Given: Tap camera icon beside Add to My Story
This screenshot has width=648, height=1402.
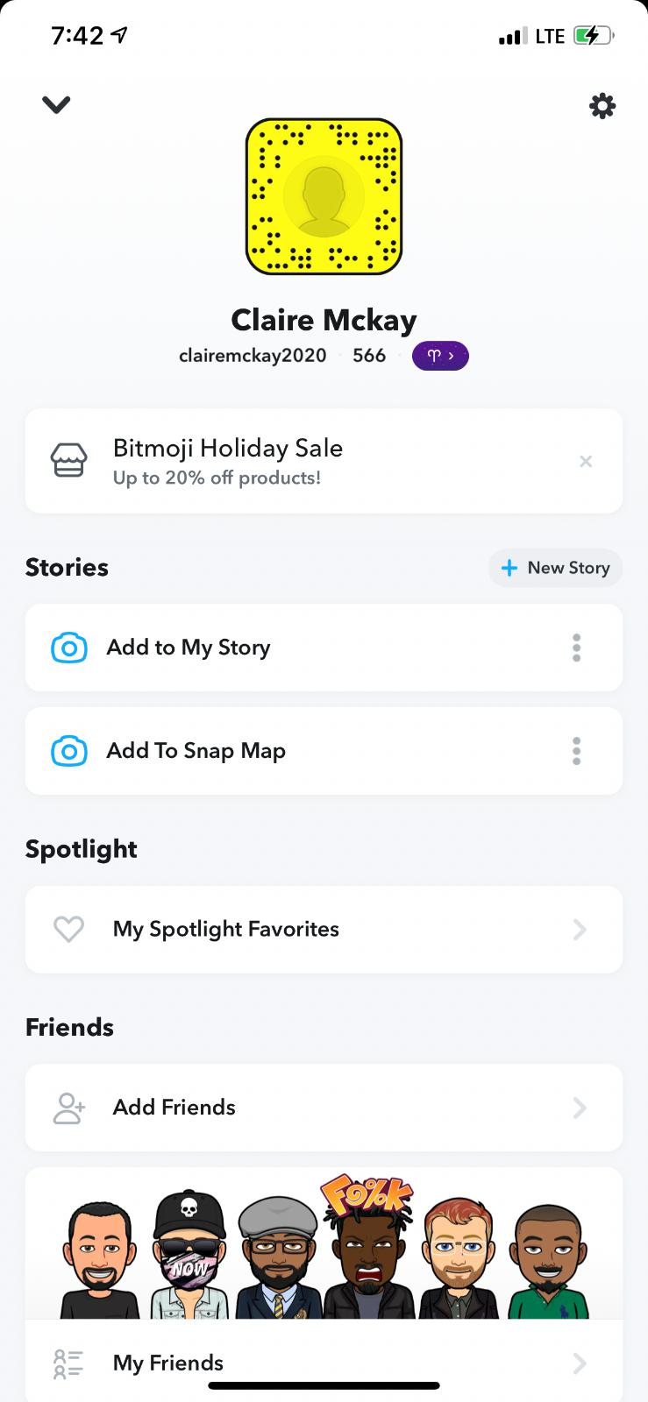Looking at the screenshot, I should click(x=69, y=648).
